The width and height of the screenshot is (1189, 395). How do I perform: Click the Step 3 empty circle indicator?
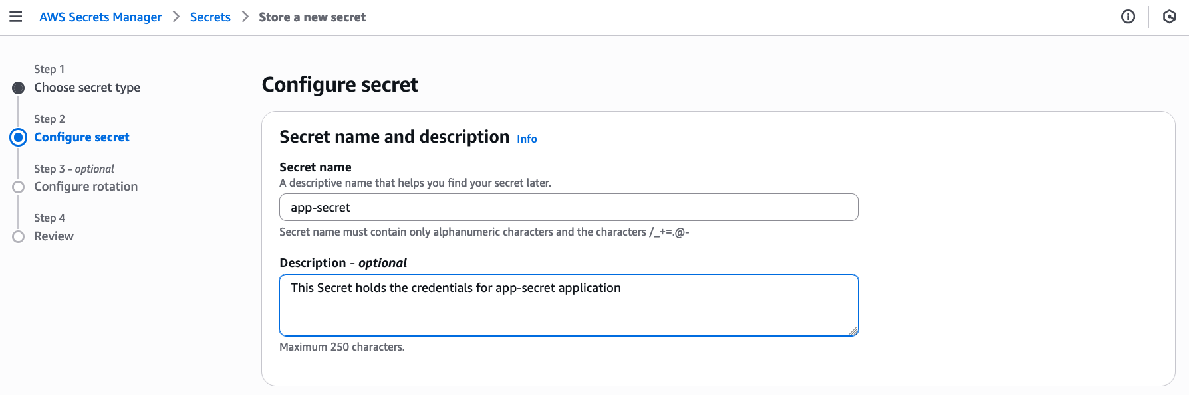(x=19, y=187)
